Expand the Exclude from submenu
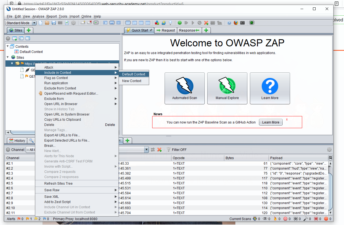Screen dimensions: 344x225 [77, 99]
